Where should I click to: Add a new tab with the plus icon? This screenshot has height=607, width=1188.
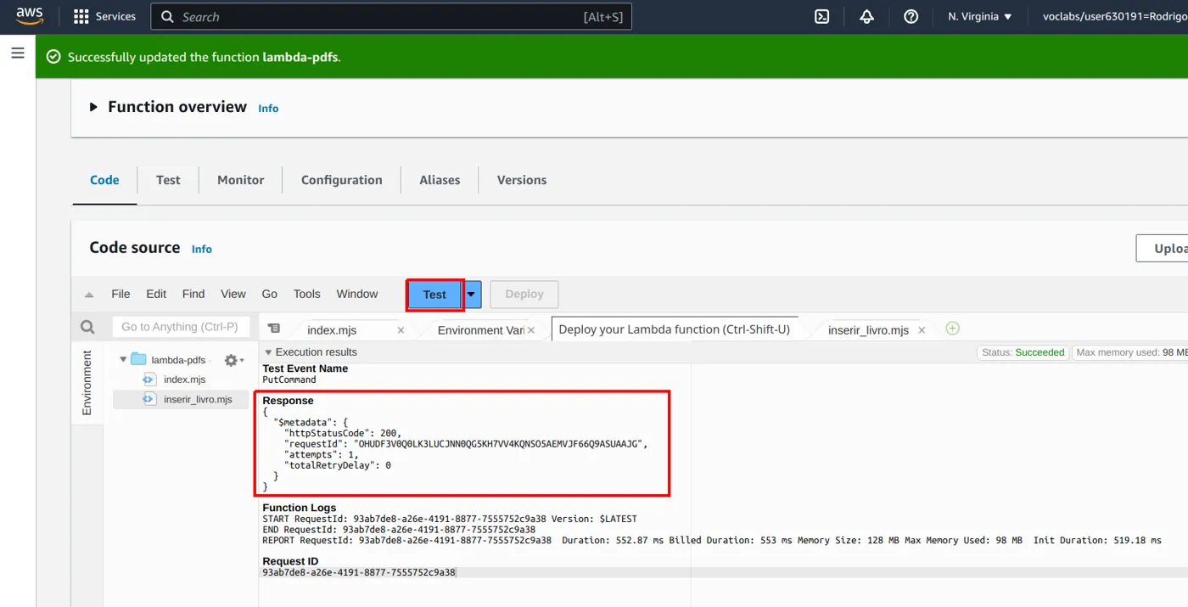952,329
